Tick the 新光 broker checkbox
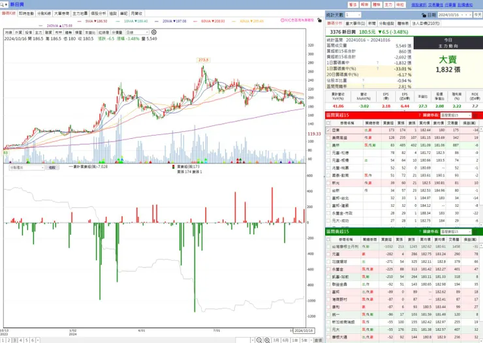The height and width of the screenshot is (343, 483). click(328, 183)
